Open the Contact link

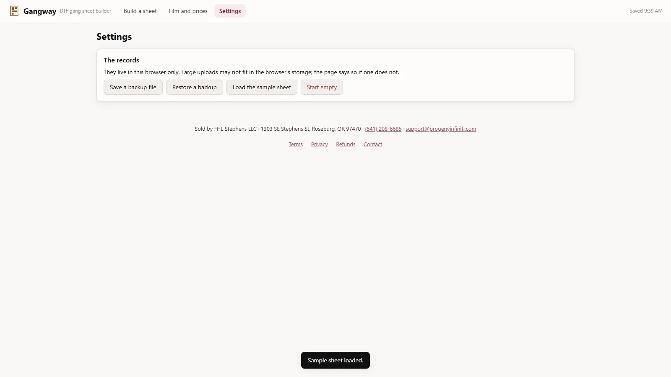pyautogui.click(x=373, y=145)
